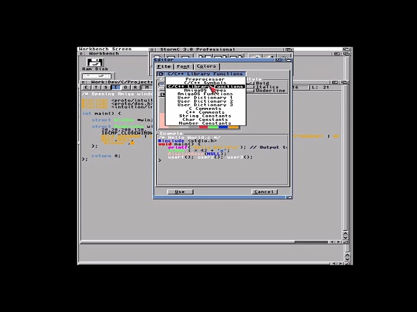The height and width of the screenshot is (312, 417).
Task: Click the 'return 0;' line in source editor
Action: 106,156
